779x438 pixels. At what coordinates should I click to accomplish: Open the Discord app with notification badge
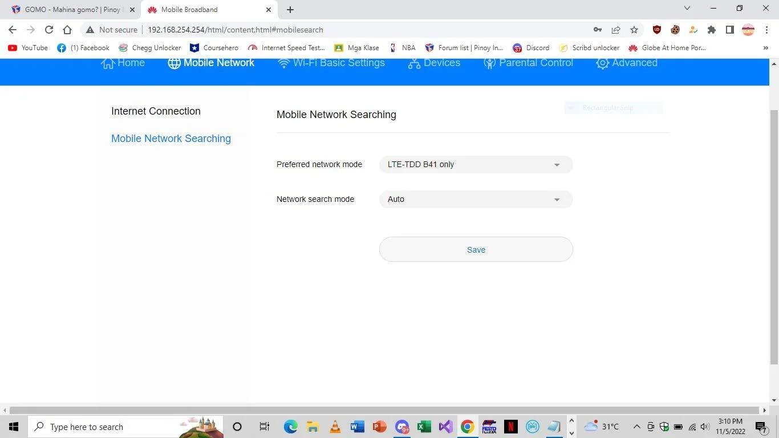pyautogui.click(x=402, y=427)
